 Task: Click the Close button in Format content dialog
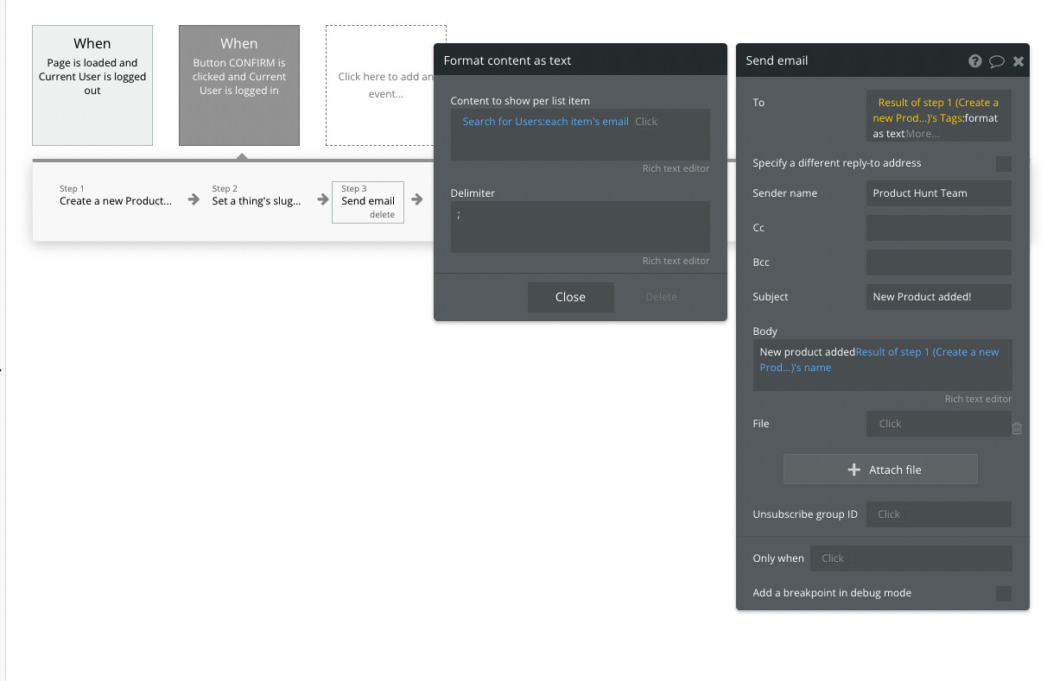point(570,297)
